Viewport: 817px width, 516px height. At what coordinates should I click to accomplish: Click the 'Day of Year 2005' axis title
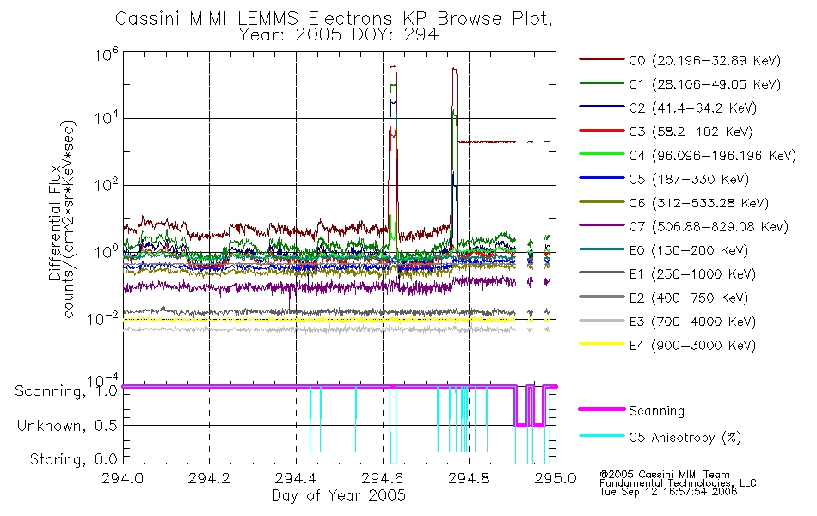339,495
